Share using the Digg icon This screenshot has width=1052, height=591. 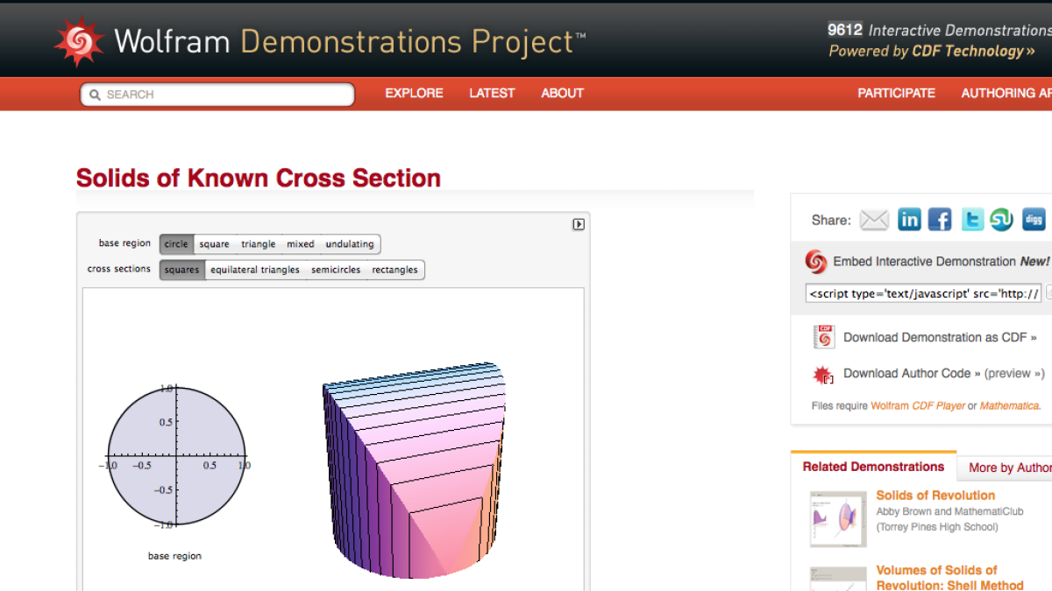tap(1034, 219)
